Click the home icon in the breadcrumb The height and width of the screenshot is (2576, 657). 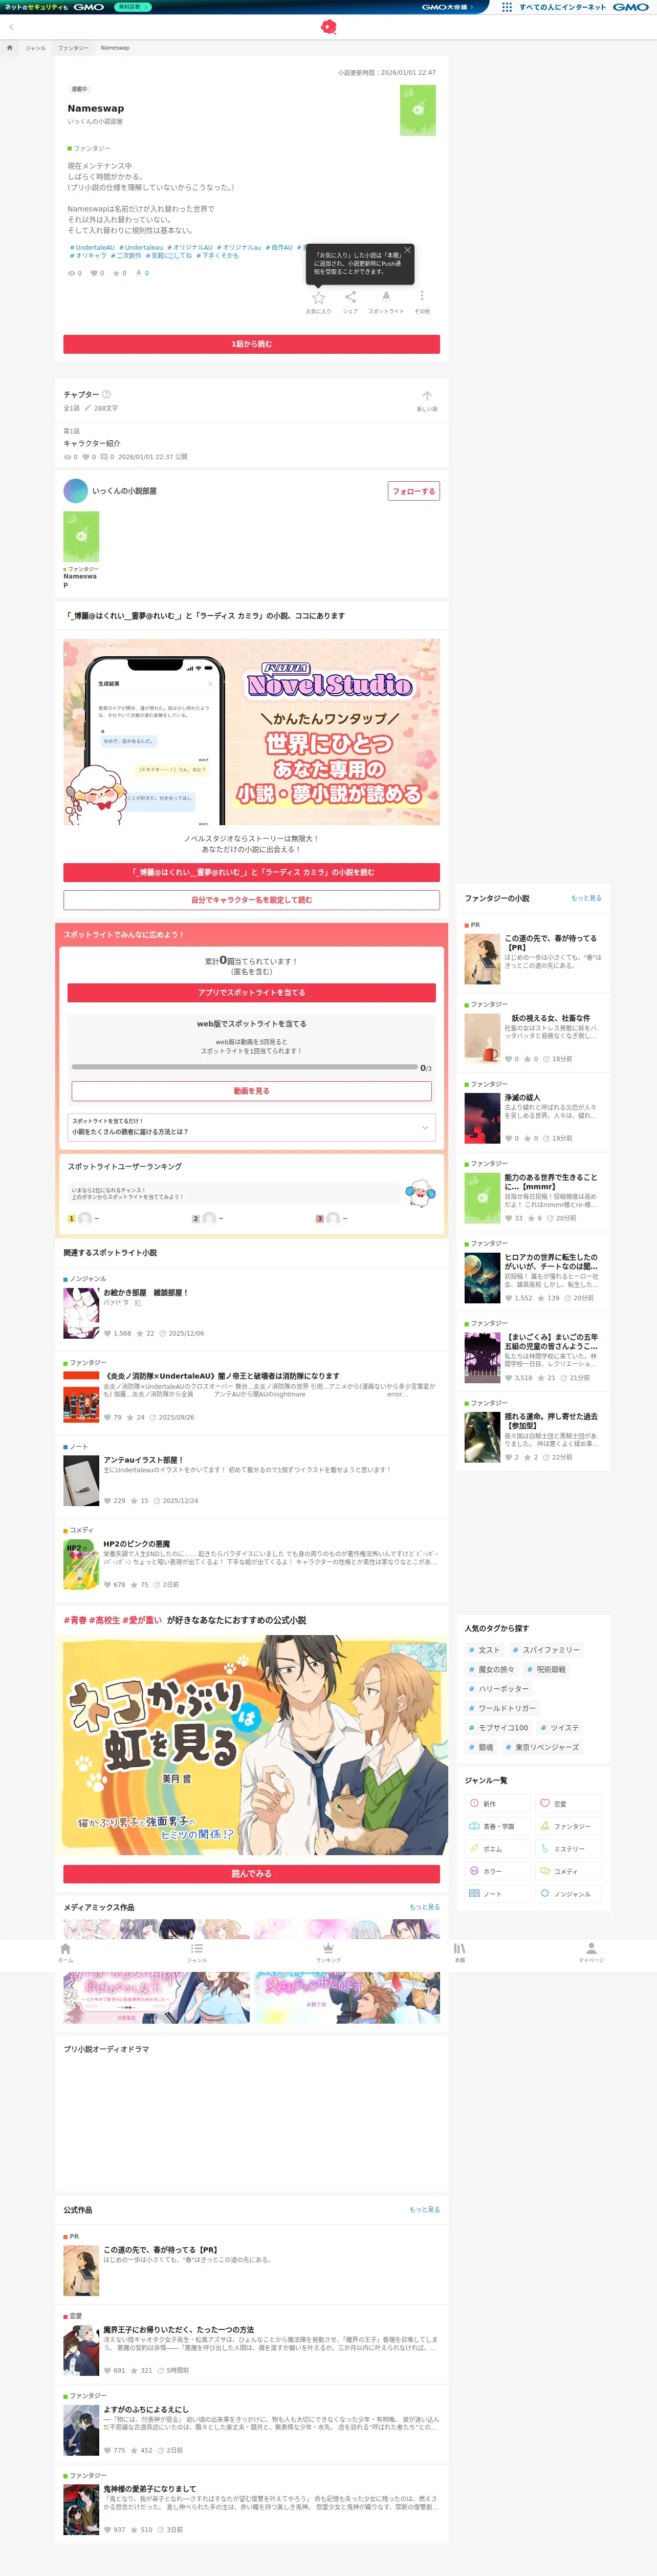click(10, 48)
